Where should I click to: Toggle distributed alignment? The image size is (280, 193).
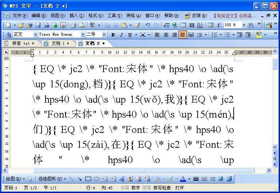191,35
